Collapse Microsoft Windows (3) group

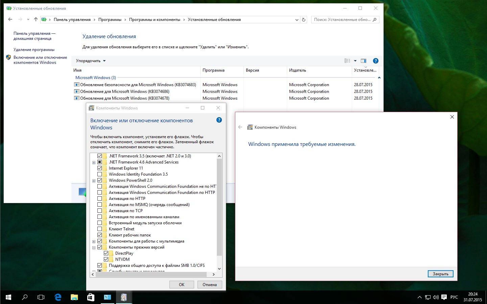click(x=379, y=78)
